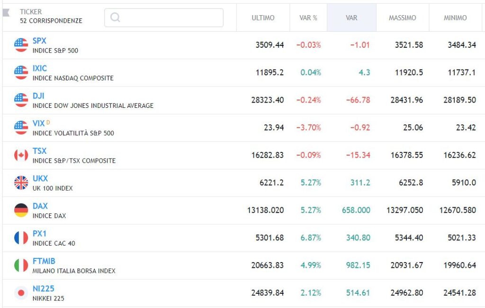The width and height of the screenshot is (485, 308).
Task: Click NI225 minimum value 24541.28
Action: pyautogui.click(x=459, y=293)
